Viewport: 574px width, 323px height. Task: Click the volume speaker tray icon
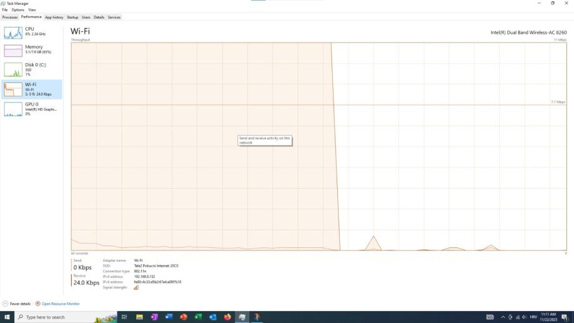(x=524, y=317)
